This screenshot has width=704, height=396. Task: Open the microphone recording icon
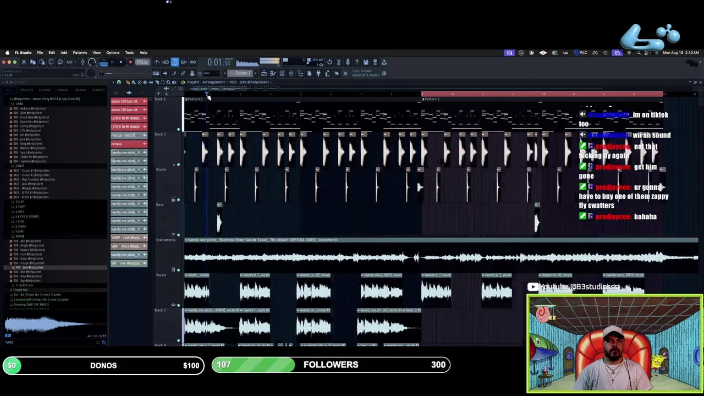click(x=348, y=62)
